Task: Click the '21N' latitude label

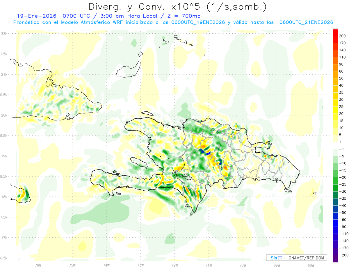Action: click(x=4, y=74)
